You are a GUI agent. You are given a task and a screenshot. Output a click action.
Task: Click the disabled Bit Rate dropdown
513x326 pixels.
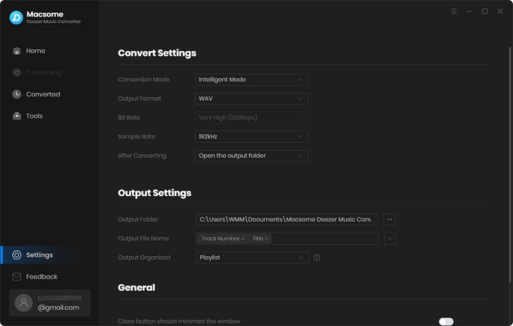251,118
